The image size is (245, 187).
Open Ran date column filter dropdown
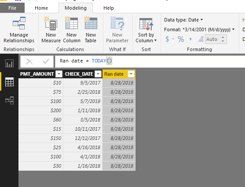click(x=131, y=74)
